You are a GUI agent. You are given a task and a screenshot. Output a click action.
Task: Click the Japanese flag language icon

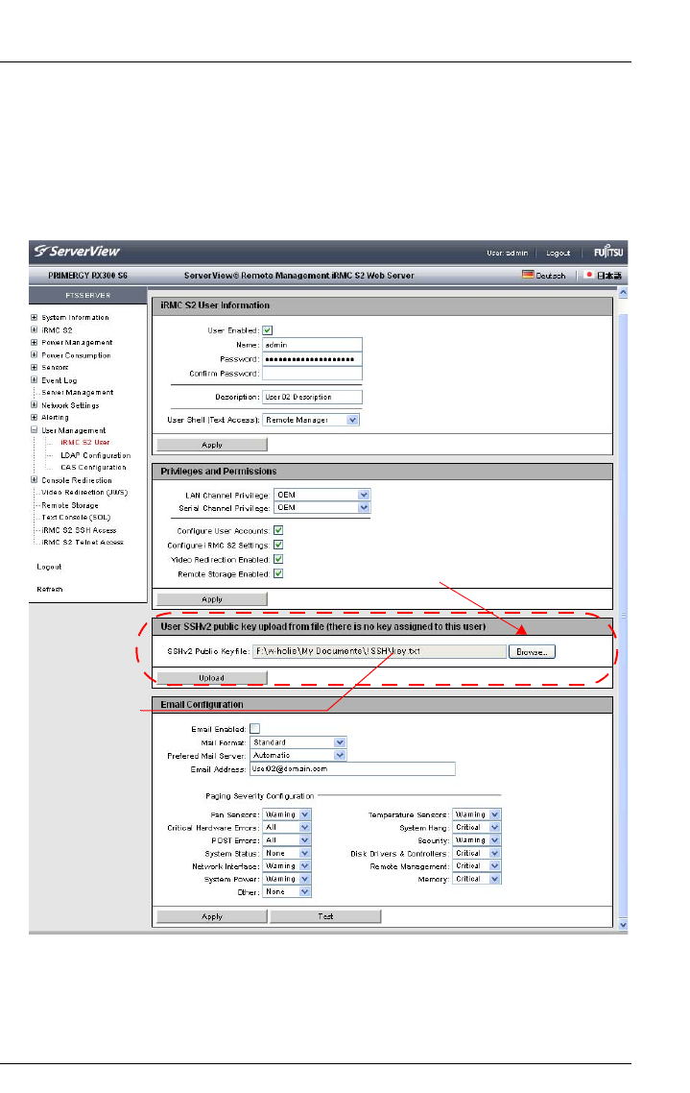[589, 275]
